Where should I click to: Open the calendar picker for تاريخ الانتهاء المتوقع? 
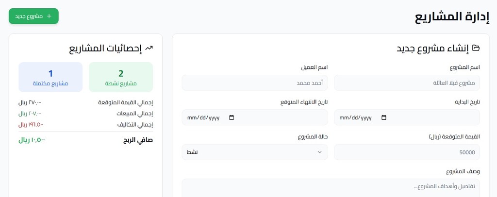coord(232,117)
